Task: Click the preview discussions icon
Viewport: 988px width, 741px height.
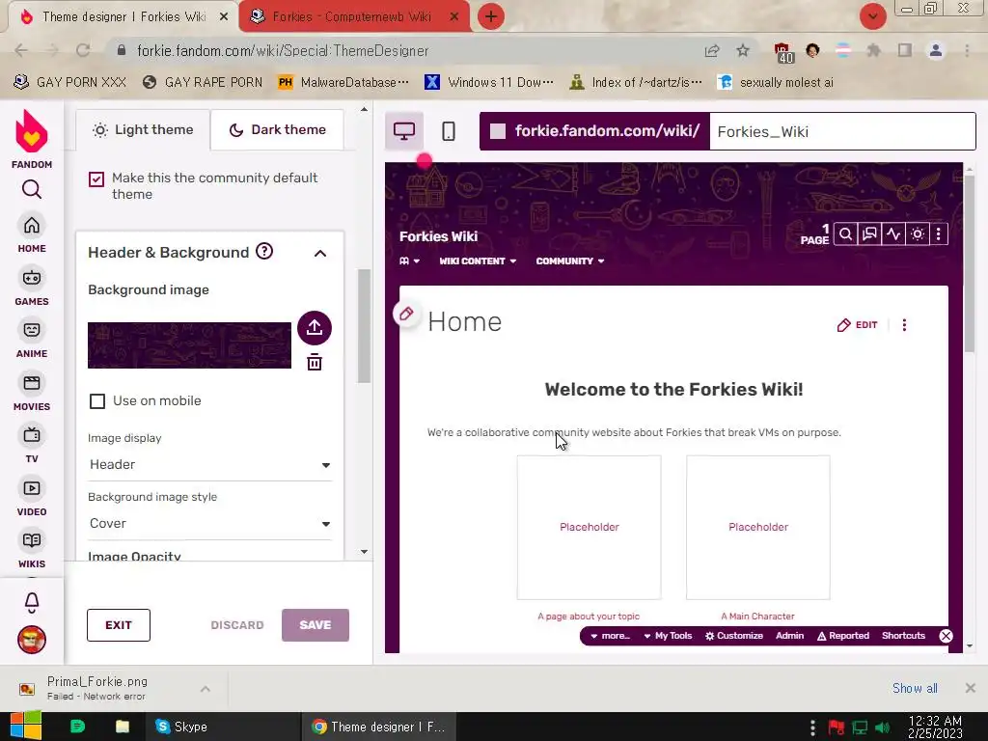Action: tap(869, 233)
